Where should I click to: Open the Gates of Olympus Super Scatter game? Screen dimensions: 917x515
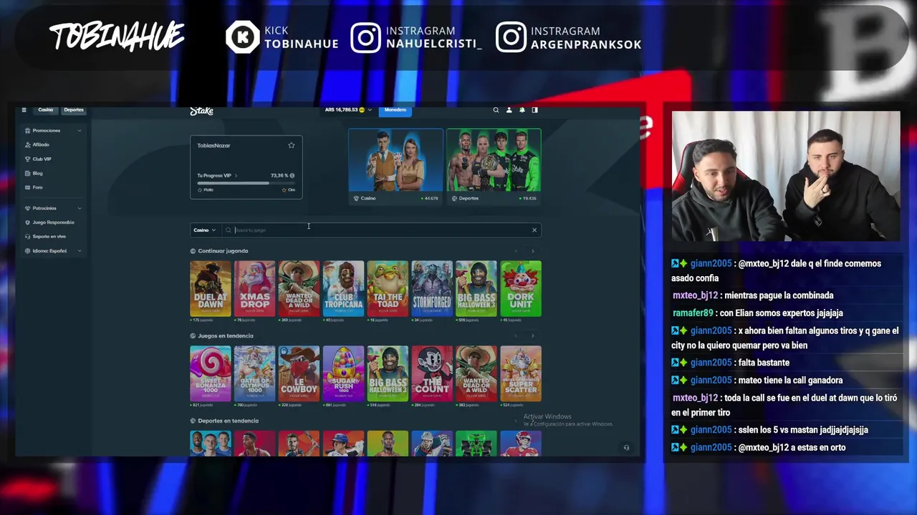pyautogui.click(x=521, y=373)
